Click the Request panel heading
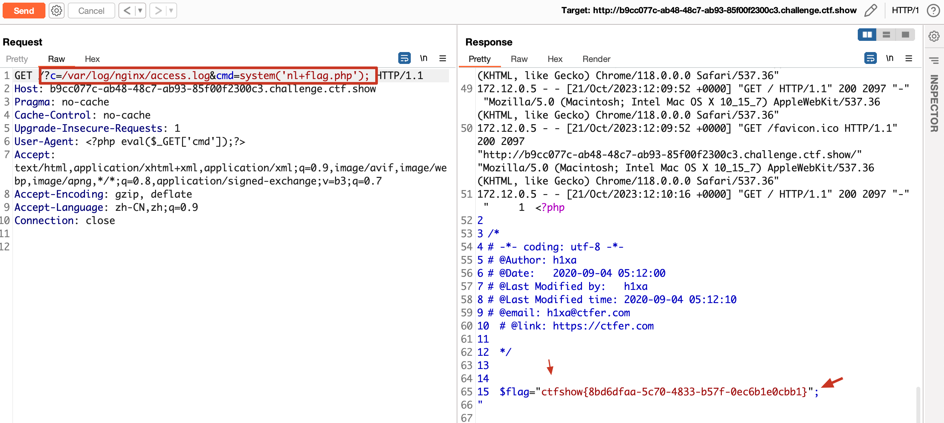This screenshot has height=423, width=944. (x=22, y=42)
